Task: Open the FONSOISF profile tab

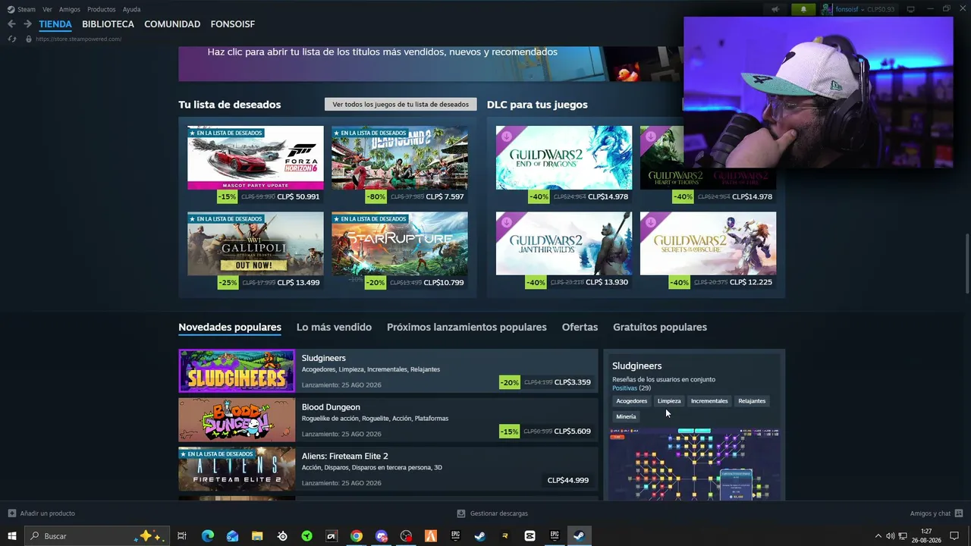Action: coord(233,24)
